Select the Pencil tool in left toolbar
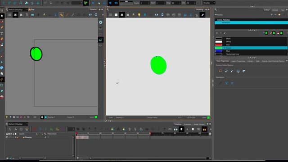This screenshot has width=288, height=162. (2, 27)
